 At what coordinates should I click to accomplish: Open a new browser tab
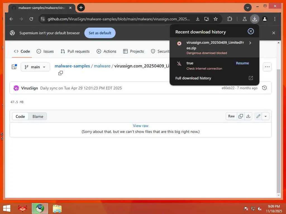pos(81,8)
